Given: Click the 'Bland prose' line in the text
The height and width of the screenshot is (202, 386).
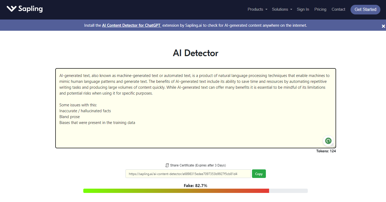Looking at the screenshot, I should click(69, 117).
